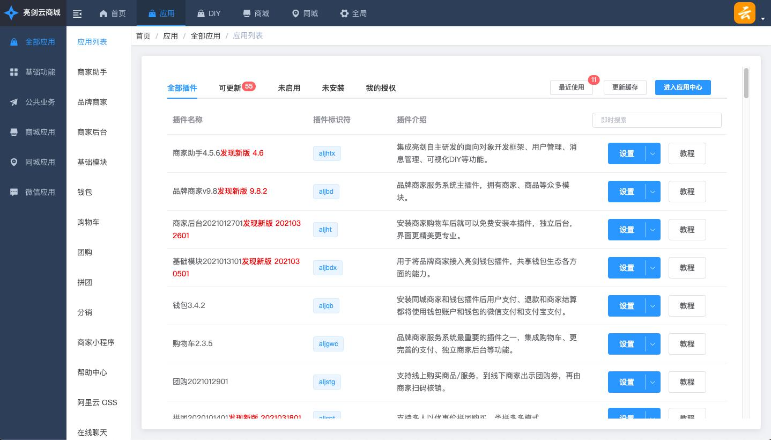Click 设置 for 钱包 plugin

click(x=627, y=306)
